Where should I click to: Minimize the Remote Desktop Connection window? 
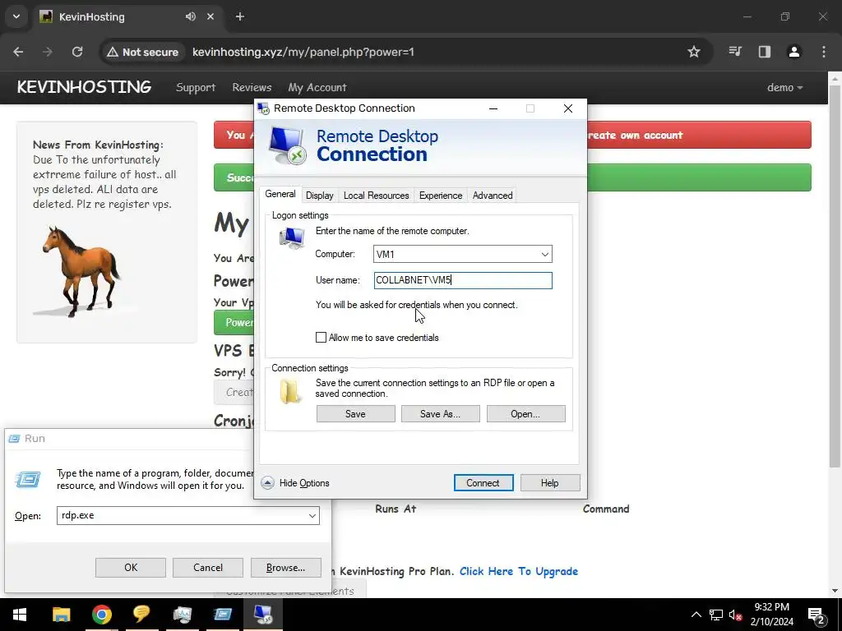coord(493,108)
